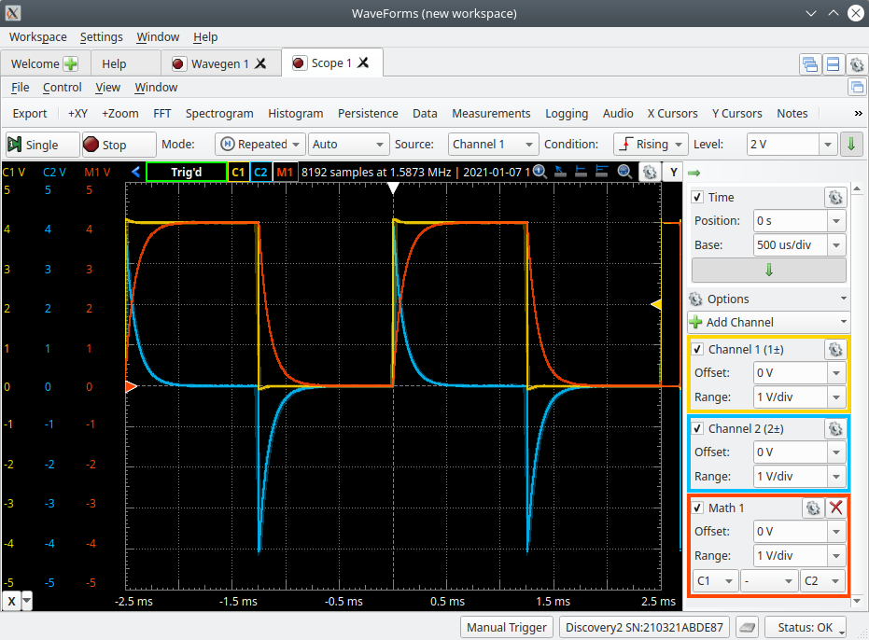Click the two-level cursor ruler icon

[x=602, y=172]
